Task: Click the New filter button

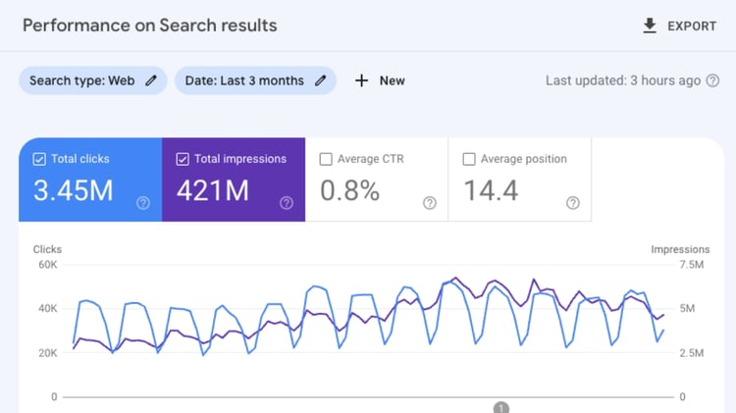Action: click(x=392, y=80)
